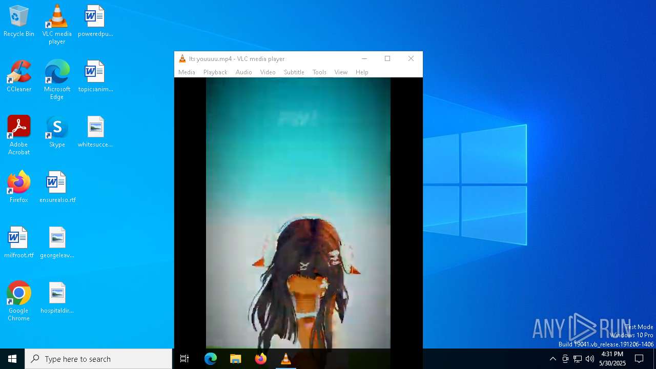Select the georgeleav... image file icon
656x369 pixels.
(57, 243)
